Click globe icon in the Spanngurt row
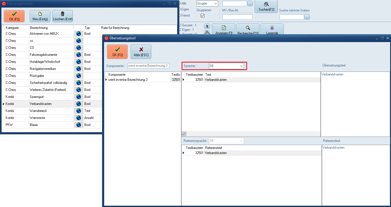 coord(78,97)
